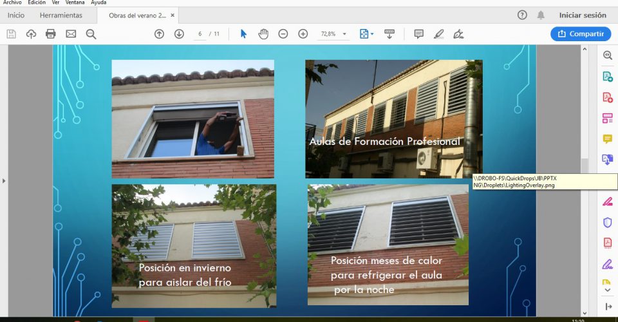Click the cloud upload icon in toolbar
Image resolution: width=618 pixels, height=322 pixels.
tap(31, 34)
